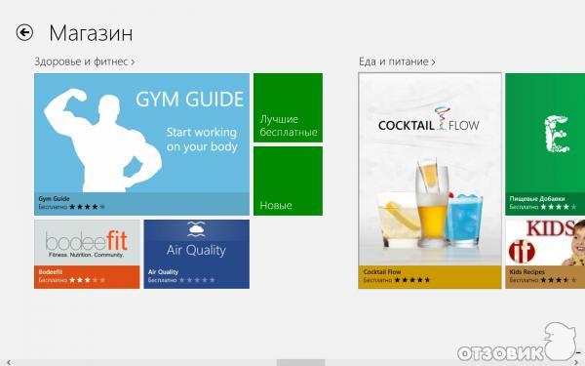
Task: Click the Cocktail Flow name label
Action: [x=382, y=272]
